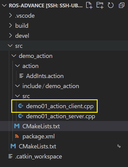Open demo01_action_server.cpp file
This screenshot has height=167, width=128.
[61, 116]
